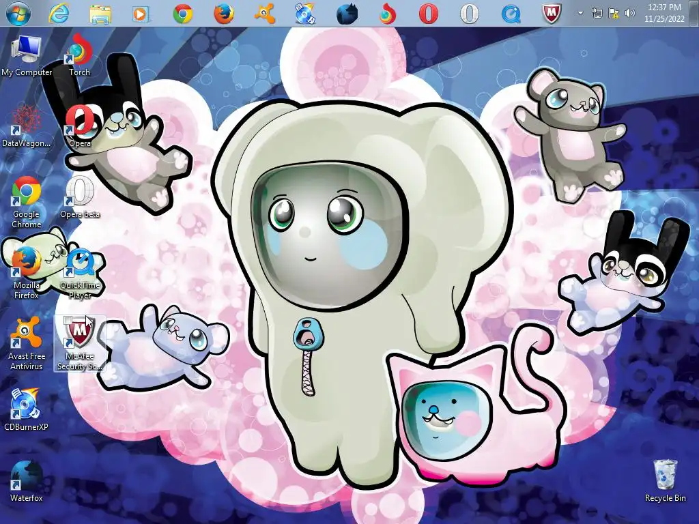Select the Recycle Bin icon
This screenshot has height=524, width=699.
(665, 481)
